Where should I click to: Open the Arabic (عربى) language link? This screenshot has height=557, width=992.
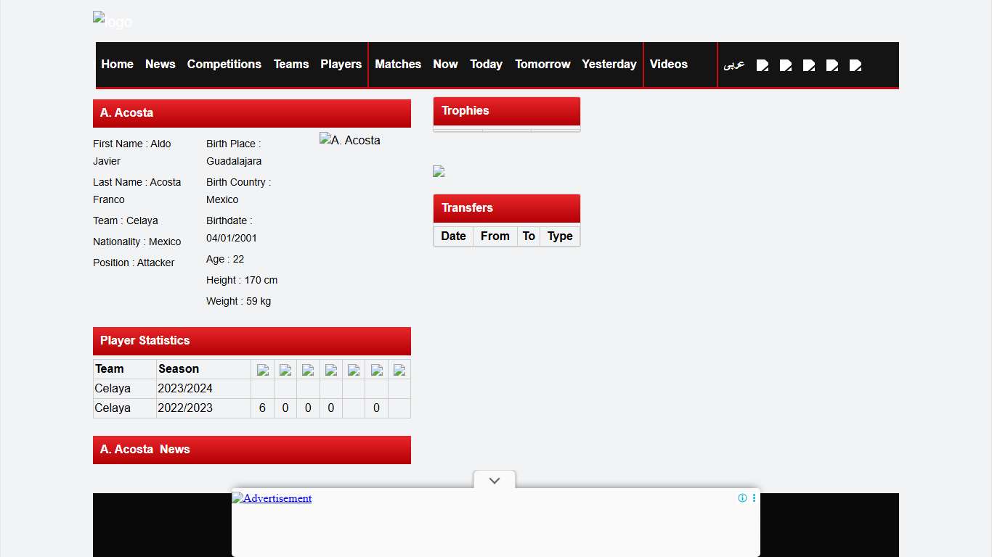pyautogui.click(x=733, y=65)
